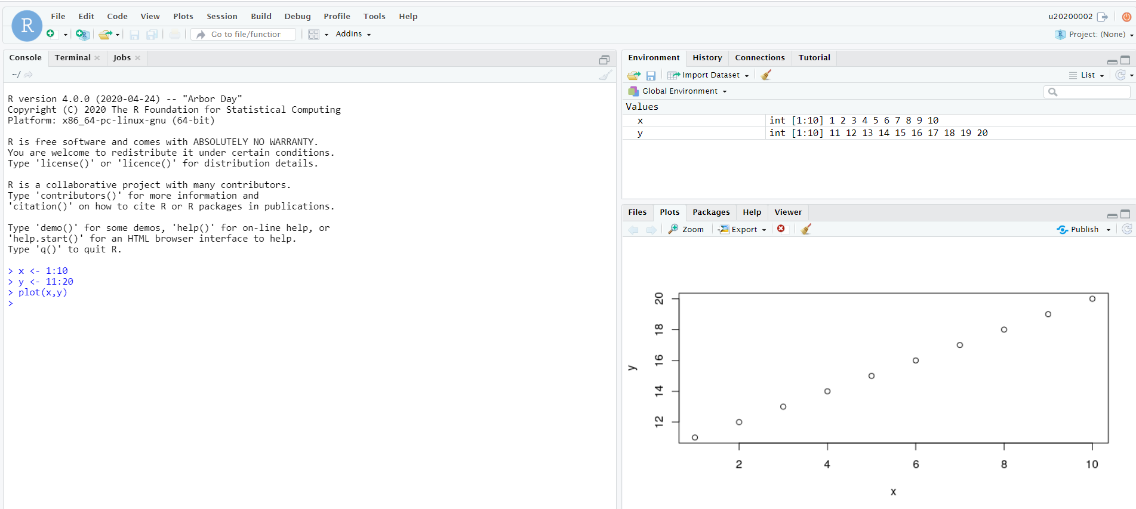Image resolution: width=1136 pixels, height=509 pixels.
Task: Expand the recent files dropdown arrow
Action: coord(118,35)
